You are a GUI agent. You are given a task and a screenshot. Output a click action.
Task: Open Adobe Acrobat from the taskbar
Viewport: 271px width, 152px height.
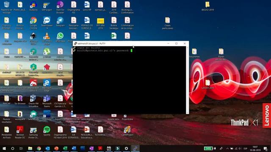click(100, 148)
